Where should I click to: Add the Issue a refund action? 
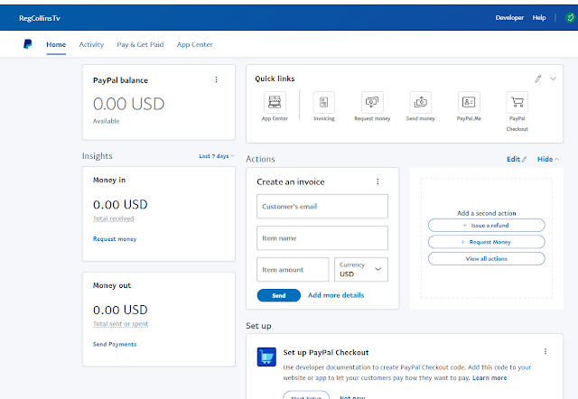tap(486, 225)
